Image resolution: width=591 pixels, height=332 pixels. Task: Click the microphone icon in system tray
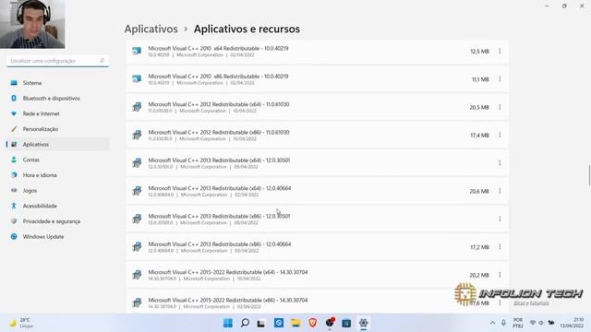click(503, 323)
